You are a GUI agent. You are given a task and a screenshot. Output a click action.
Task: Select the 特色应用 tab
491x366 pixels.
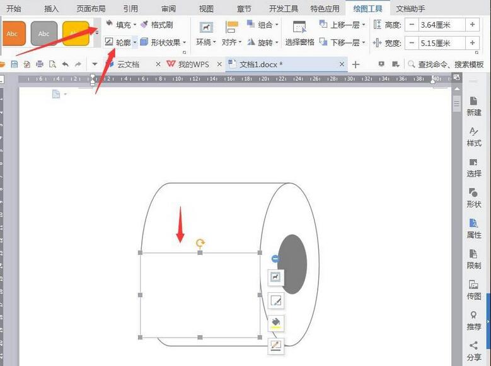coord(325,8)
